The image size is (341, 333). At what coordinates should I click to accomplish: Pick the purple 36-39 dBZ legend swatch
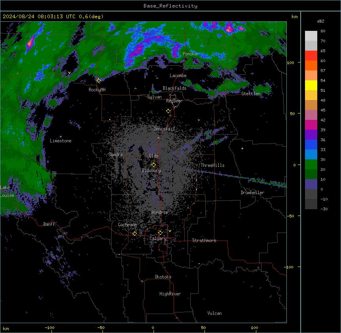[311, 134]
